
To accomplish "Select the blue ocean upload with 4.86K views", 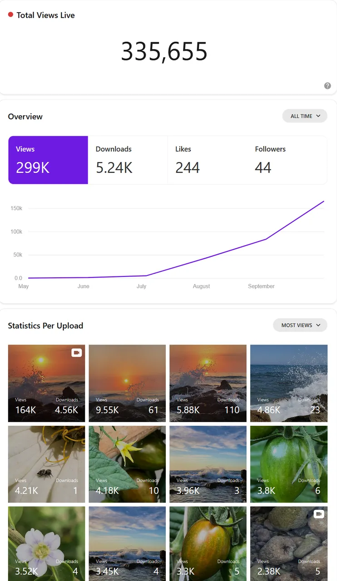I will 289,383.
